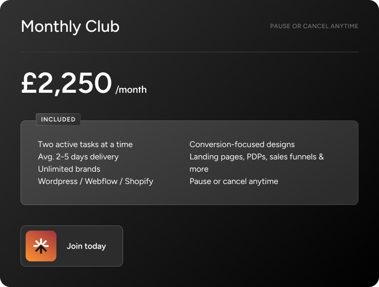
Task: Select Avg. 2-5 days delivery item
Action: click(x=78, y=157)
